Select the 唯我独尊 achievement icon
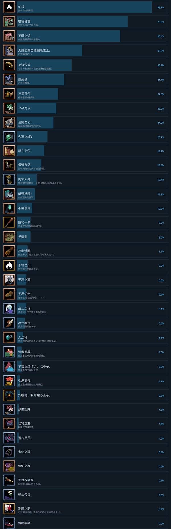Viewport: 171px width, 529px height. 9,22
